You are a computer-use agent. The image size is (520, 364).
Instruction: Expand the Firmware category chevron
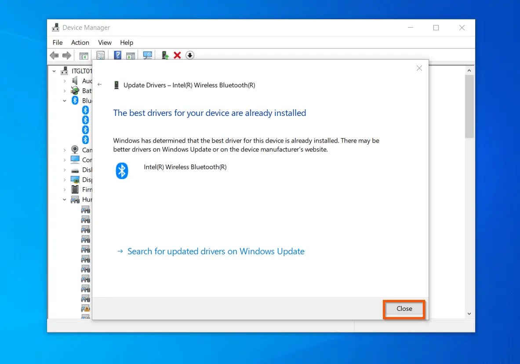pyautogui.click(x=65, y=190)
